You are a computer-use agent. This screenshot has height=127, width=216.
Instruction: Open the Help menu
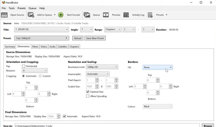42,8
